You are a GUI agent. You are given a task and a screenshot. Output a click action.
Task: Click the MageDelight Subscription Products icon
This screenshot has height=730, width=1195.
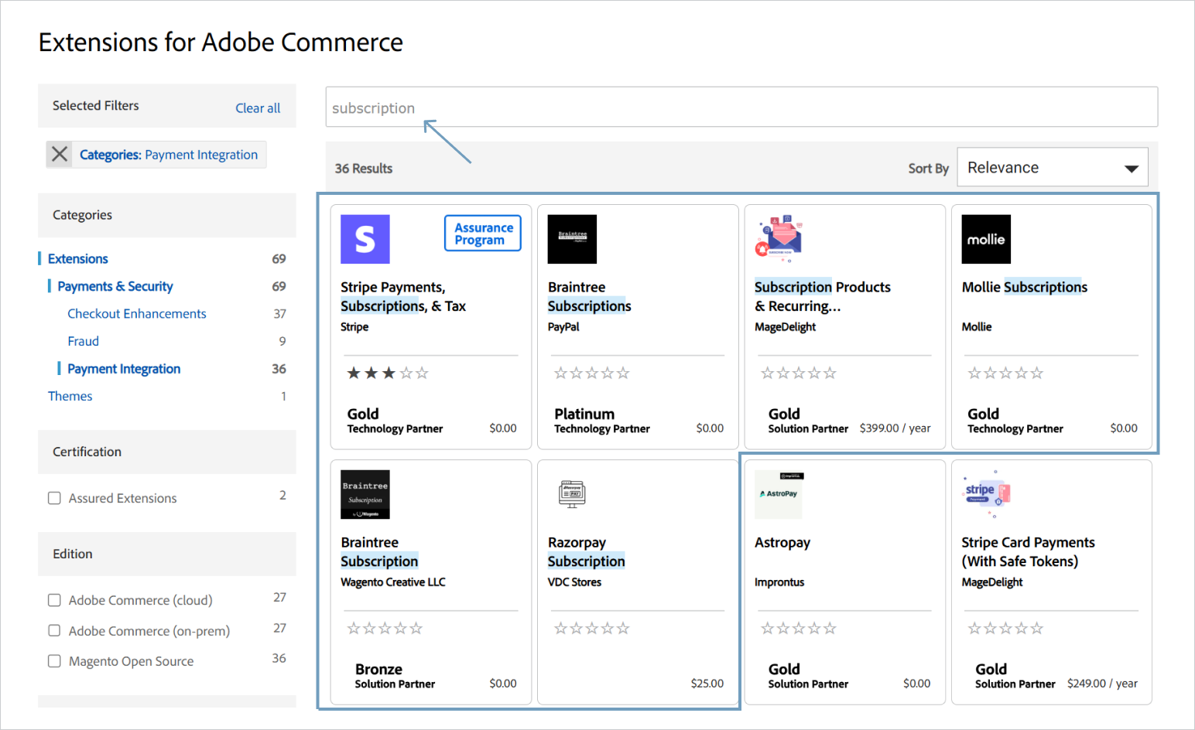[x=779, y=238]
